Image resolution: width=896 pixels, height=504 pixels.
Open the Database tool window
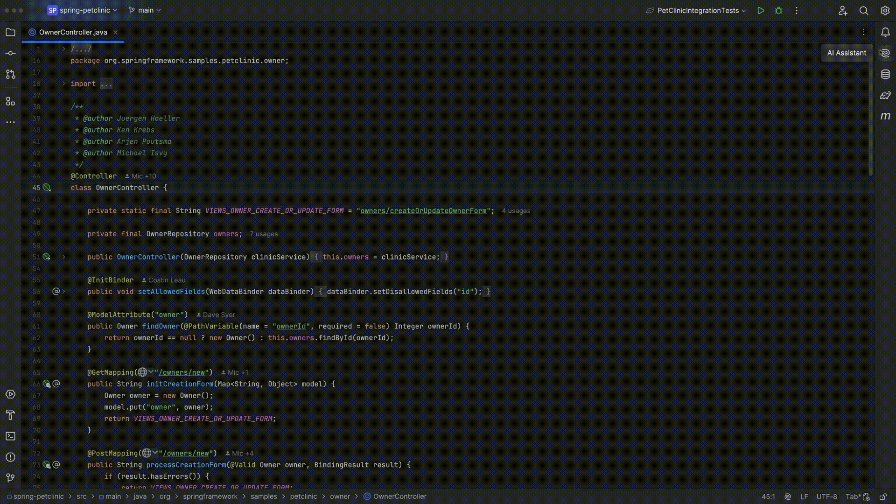pyautogui.click(x=885, y=74)
